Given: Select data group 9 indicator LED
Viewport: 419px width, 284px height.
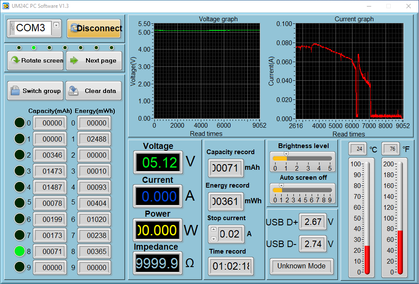Looking at the screenshot, I should 20,267.
